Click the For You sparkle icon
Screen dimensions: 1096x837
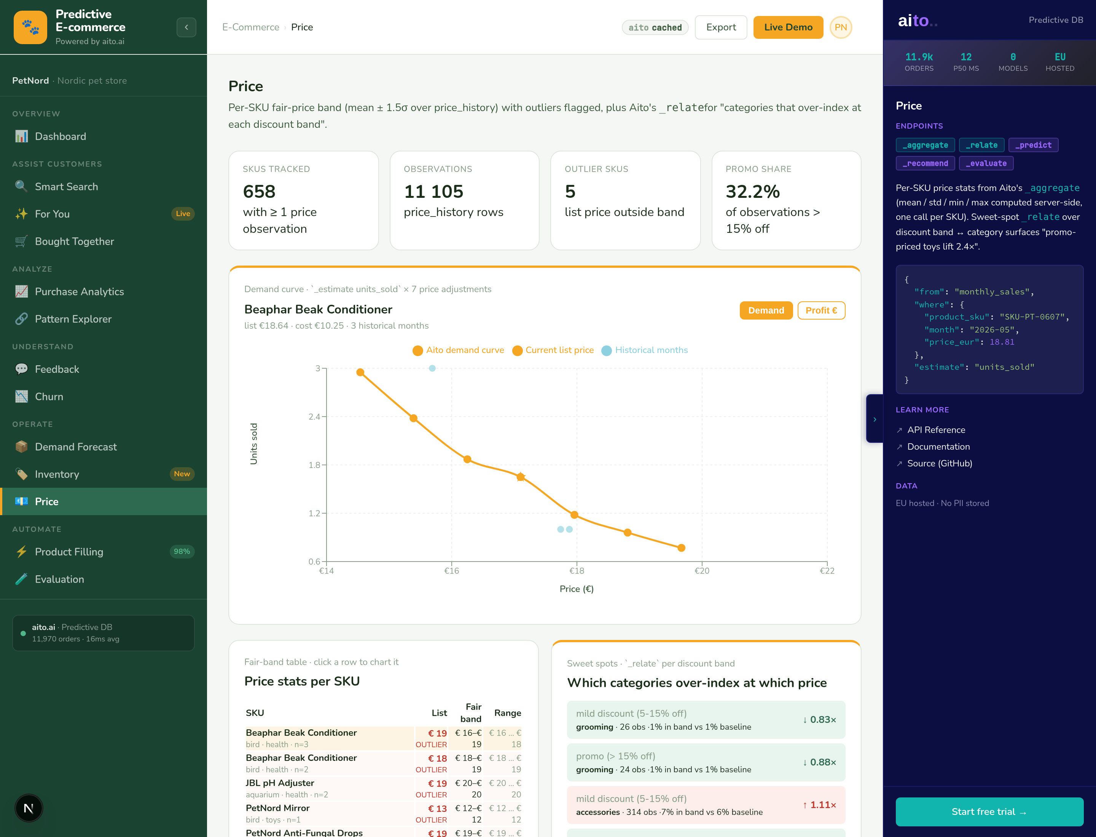pyautogui.click(x=21, y=214)
